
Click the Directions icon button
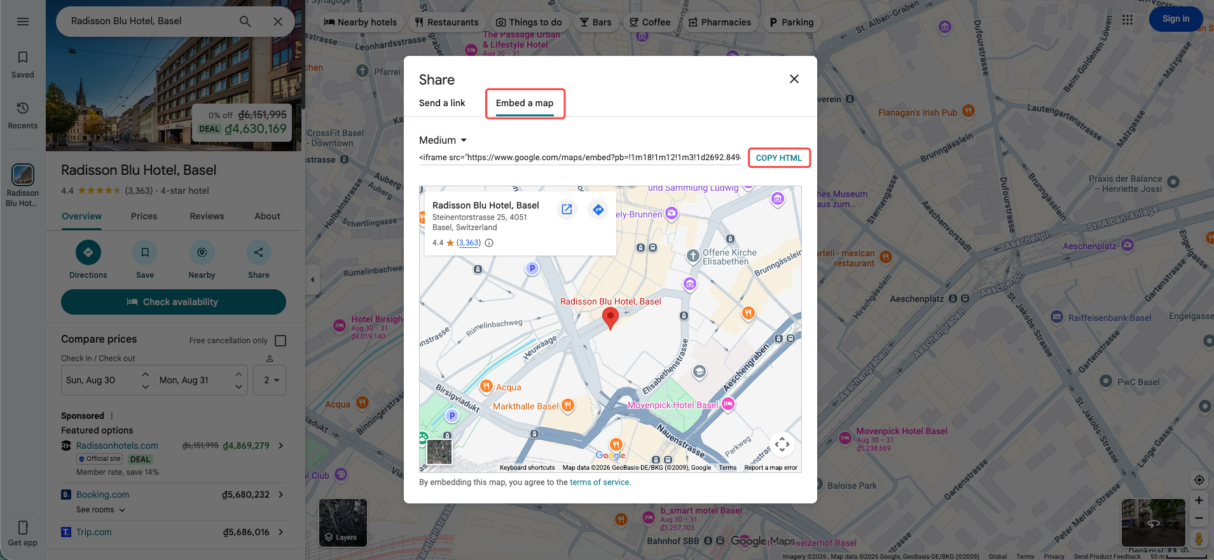pos(88,252)
